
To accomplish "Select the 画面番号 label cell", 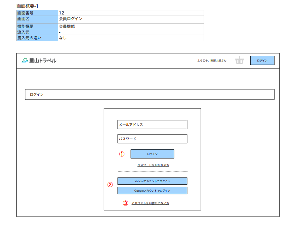I will (37, 13).
